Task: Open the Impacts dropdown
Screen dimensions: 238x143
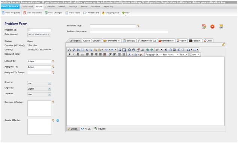Action: (x=49, y=94)
